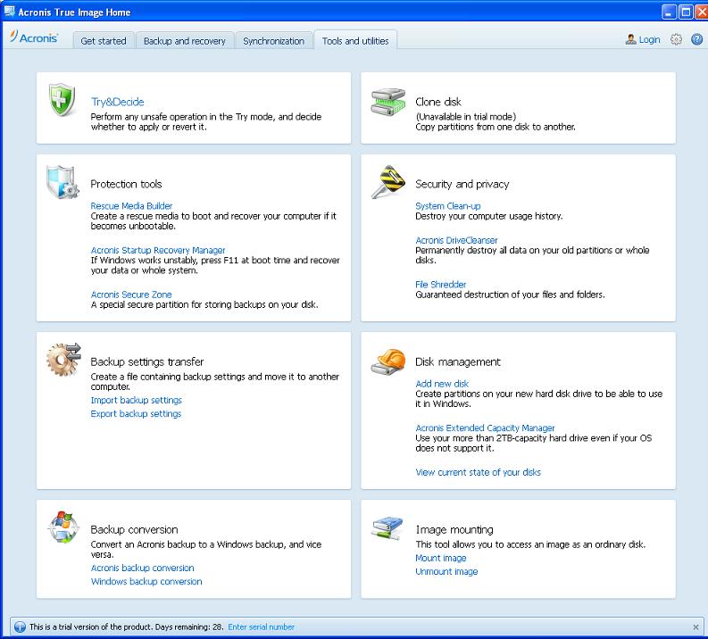Viewport: 708px width, 639px height.
Task: Open the File Shredder tool
Action: click(x=440, y=285)
